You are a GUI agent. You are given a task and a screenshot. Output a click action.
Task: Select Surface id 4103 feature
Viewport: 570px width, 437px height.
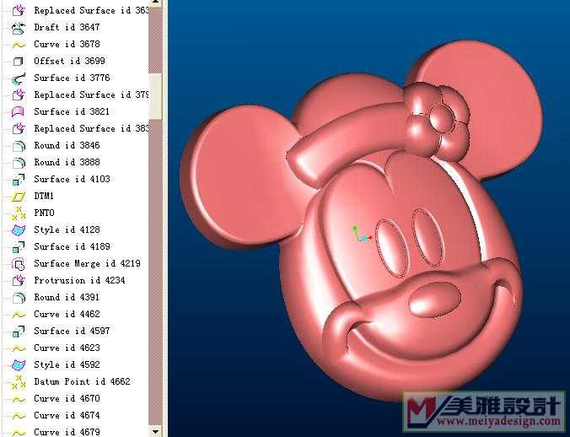pos(72,179)
